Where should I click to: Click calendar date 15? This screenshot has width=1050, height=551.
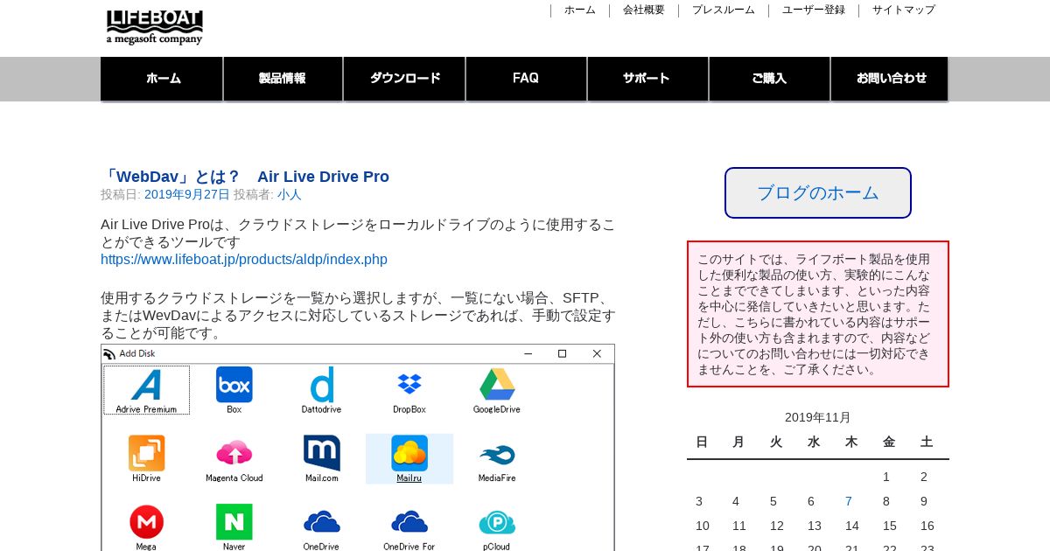click(x=890, y=526)
